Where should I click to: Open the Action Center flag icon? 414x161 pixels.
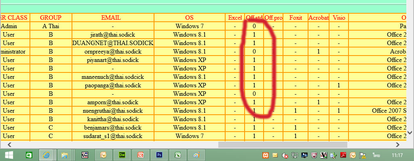click(x=363, y=155)
